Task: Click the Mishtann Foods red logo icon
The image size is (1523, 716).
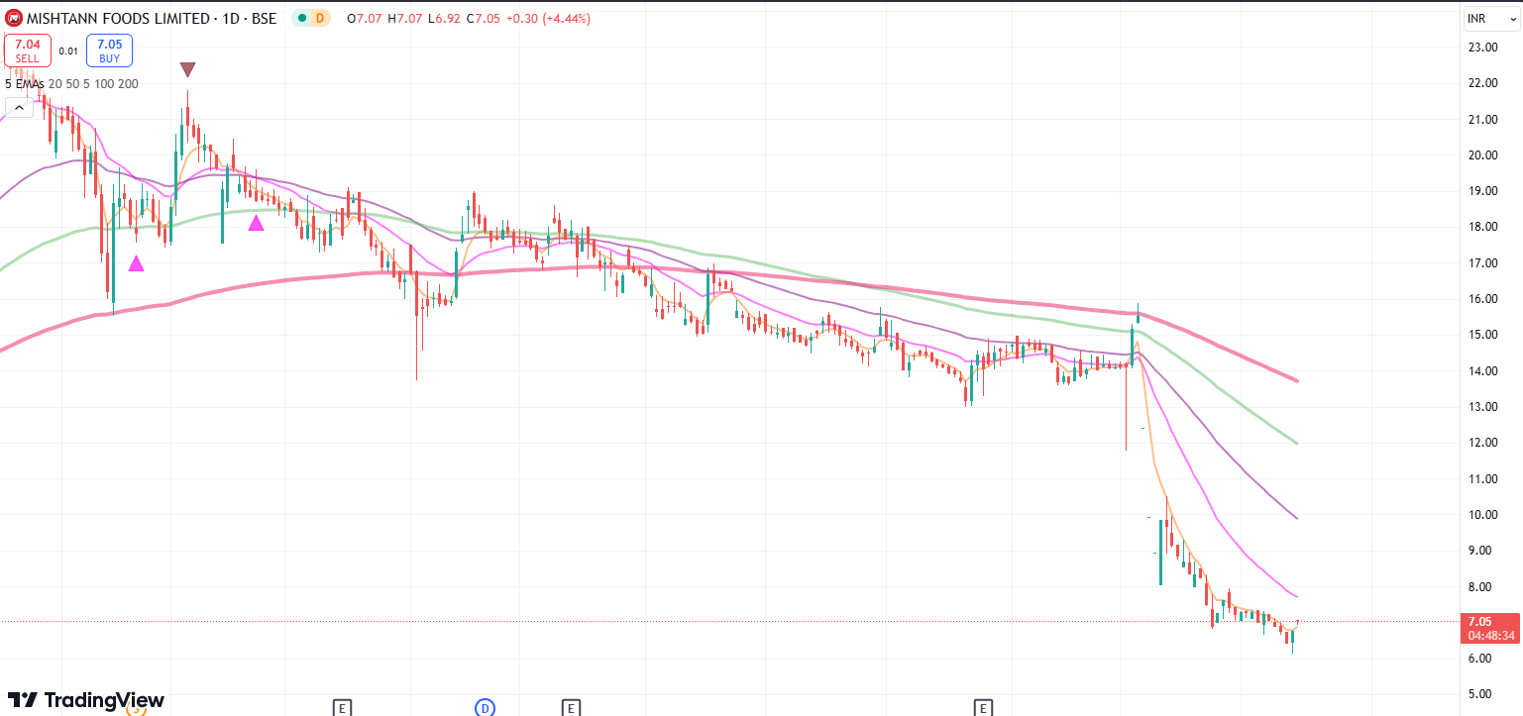Action: pos(14,18)
